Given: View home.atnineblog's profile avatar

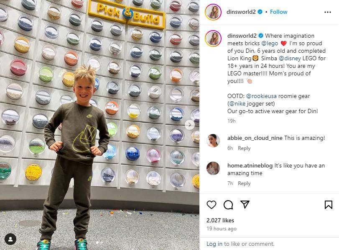Looking at the screenshot, I should [213, 168].
